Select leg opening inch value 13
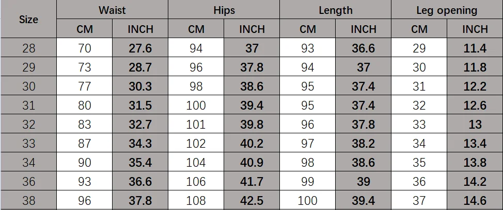Image resolution: width=503 pixels, height=210 pixels. (475, 124)
